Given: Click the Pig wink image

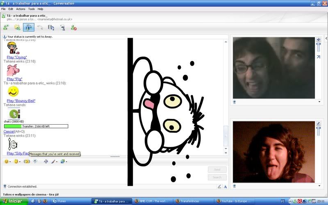Looking at the screenshot, I should pyautogui.click(x=13, y=70).
